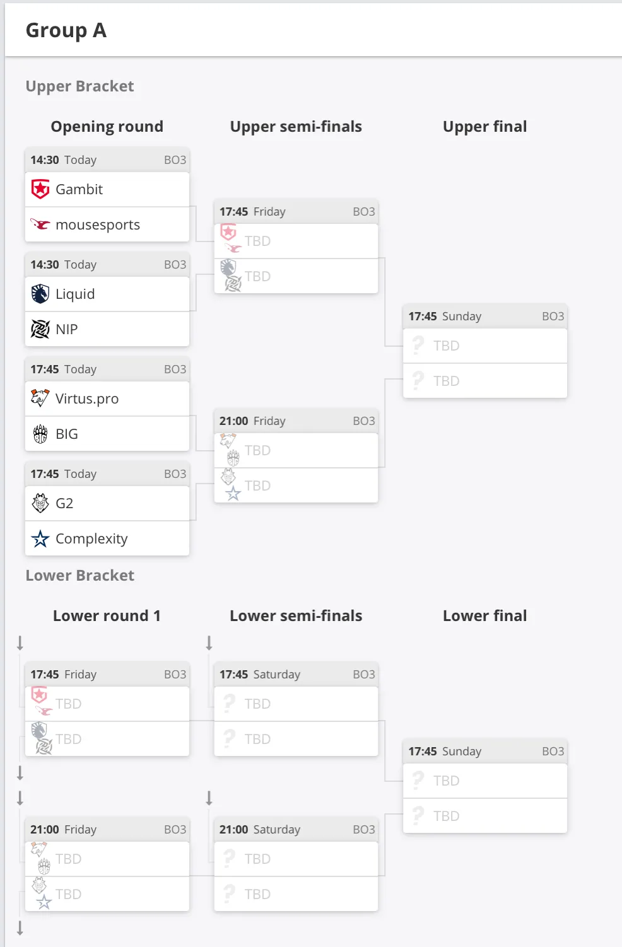This screenshot has width=622, height=947.
Task: Click the Liquid vs NIP match header
Action: 107,264
